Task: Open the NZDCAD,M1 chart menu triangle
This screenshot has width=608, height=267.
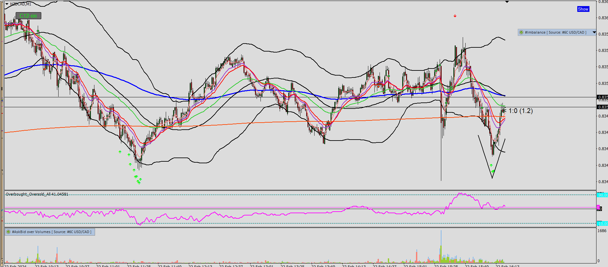Action: pos(7,4)
